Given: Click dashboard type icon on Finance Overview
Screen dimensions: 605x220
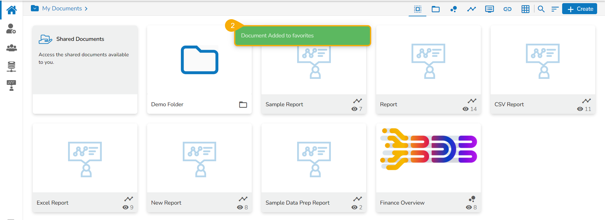Looking at the screenshot, I should pyautogui.click(x=472, y=199).
